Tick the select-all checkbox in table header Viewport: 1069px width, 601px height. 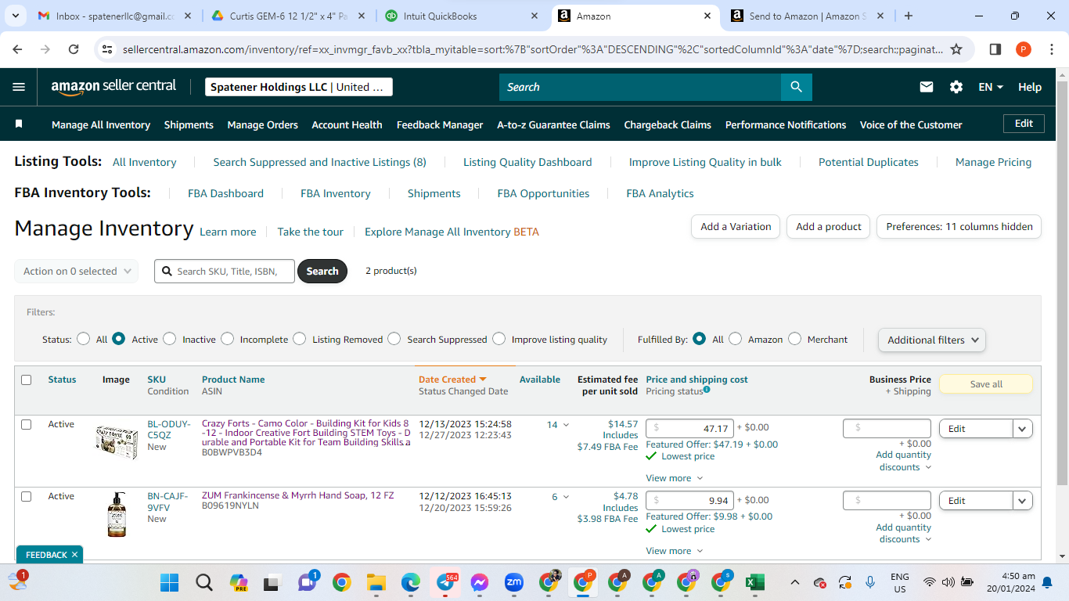click(x=26, y=380)
